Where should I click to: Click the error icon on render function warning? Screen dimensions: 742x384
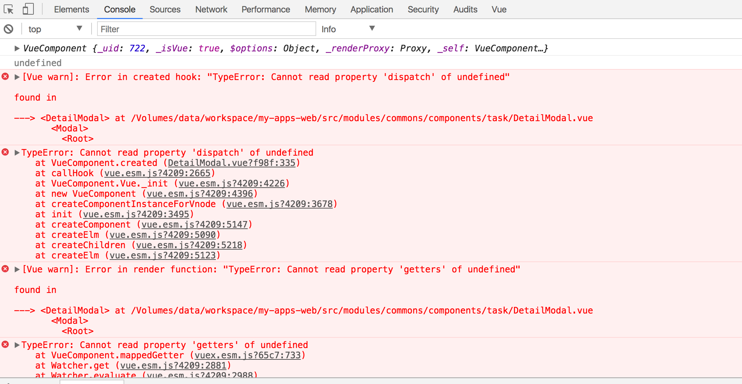[x=4, y=269]
